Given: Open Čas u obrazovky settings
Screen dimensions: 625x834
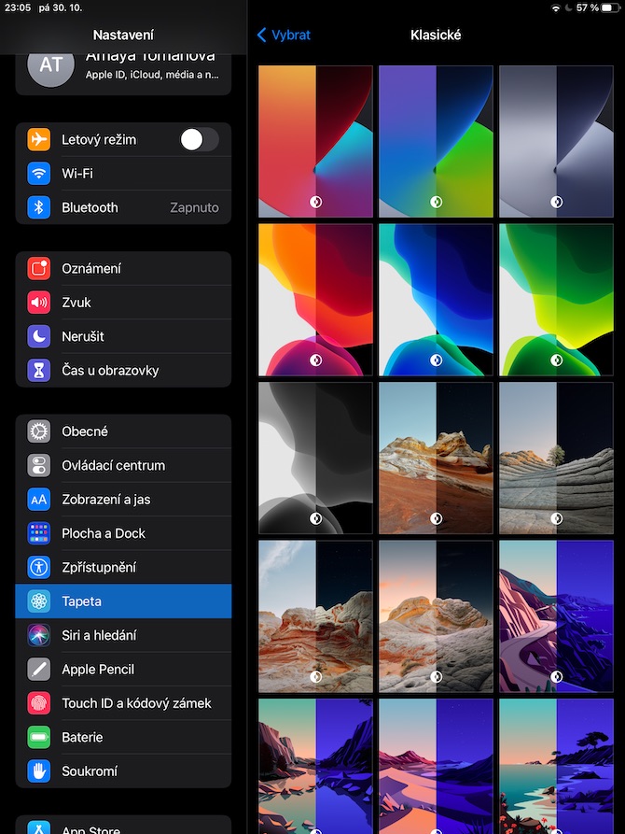Looking at the screenshot, I should pyautogui.click(x=123, y=370).
